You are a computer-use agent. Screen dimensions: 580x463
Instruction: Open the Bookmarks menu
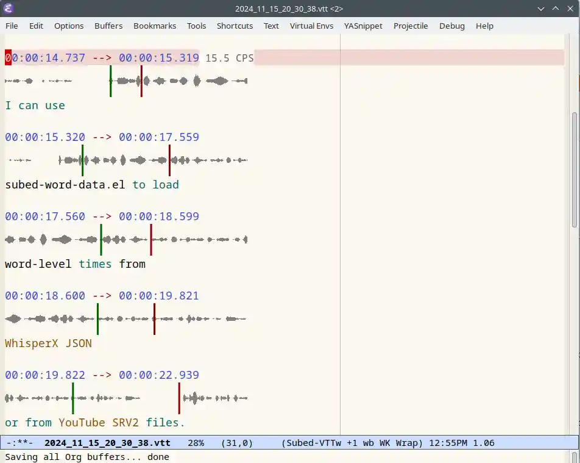(x=154, y=26)
